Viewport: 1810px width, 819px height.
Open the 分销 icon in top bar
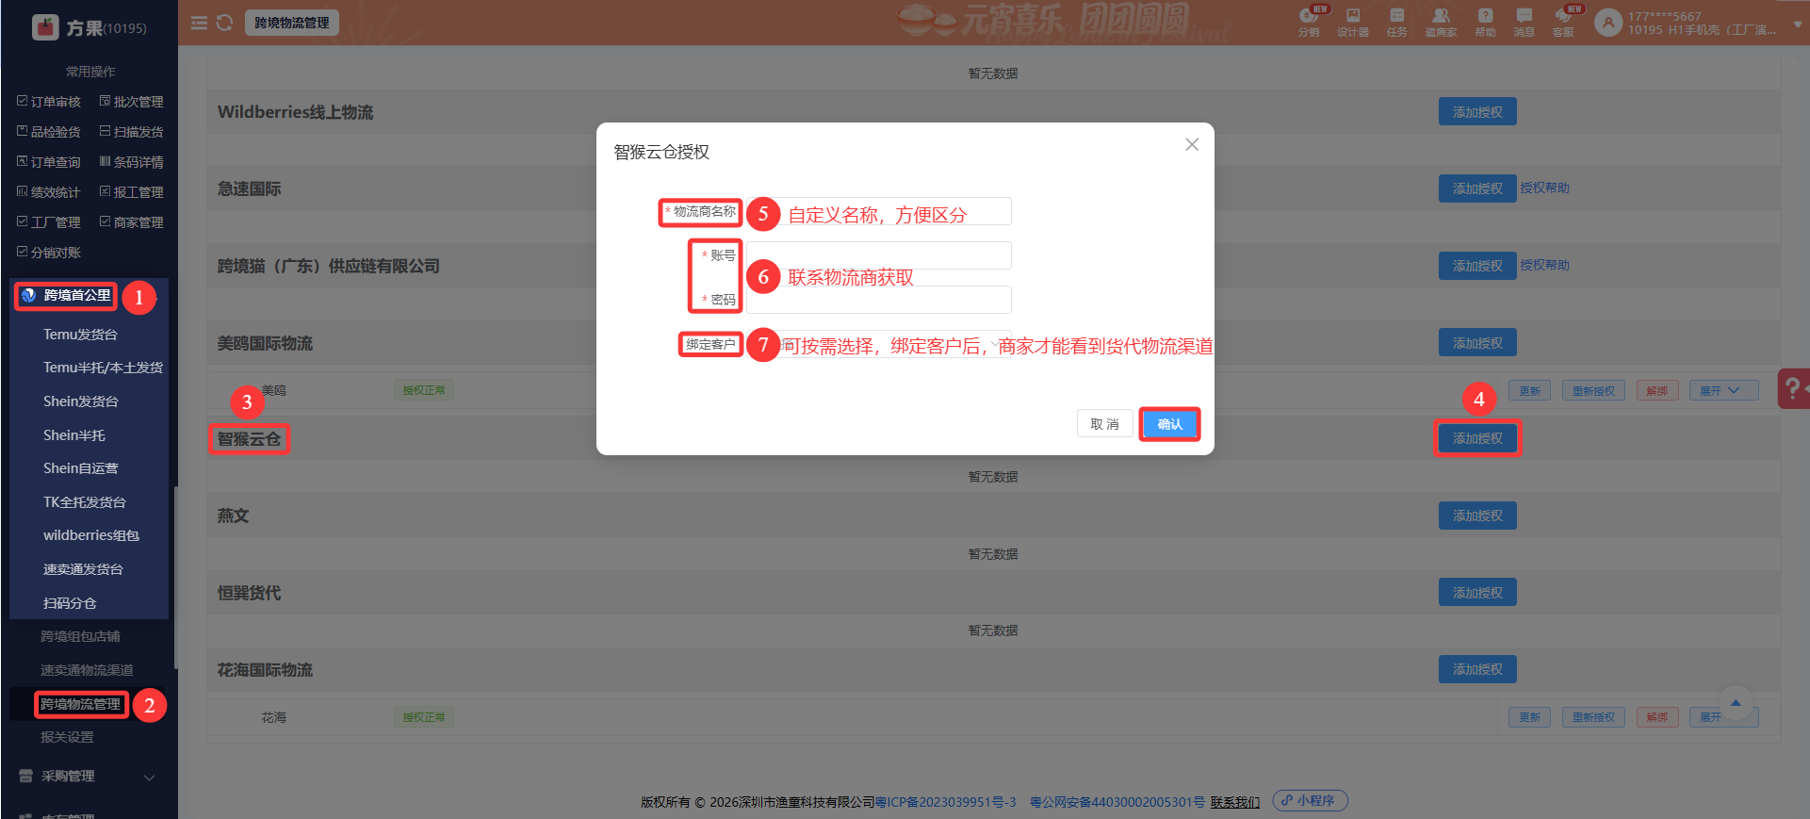coord(1309,22)
